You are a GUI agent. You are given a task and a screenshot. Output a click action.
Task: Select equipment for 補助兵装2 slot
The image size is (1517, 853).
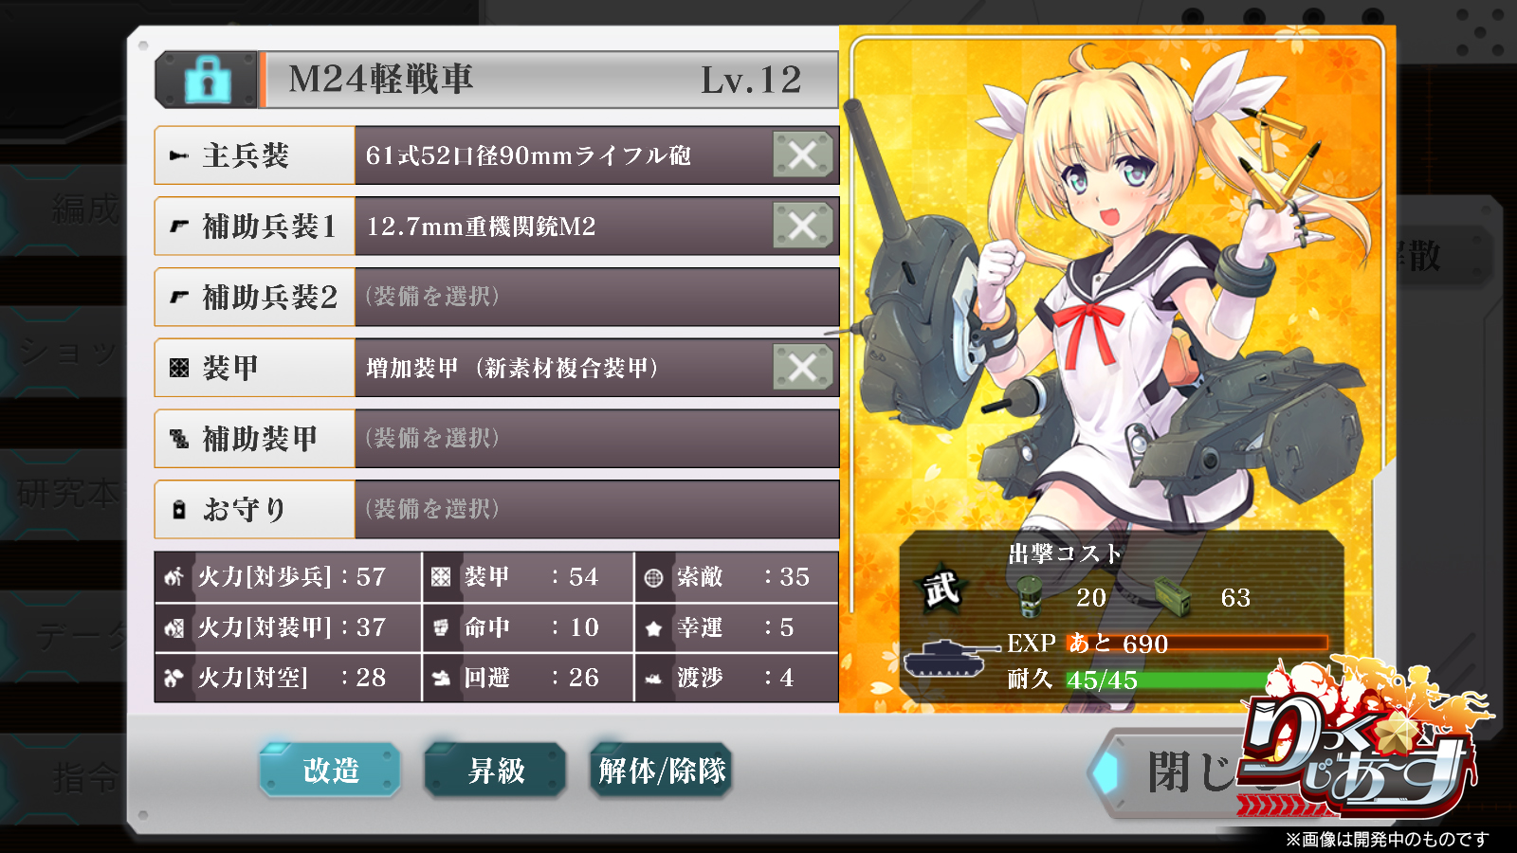[596, 297]
